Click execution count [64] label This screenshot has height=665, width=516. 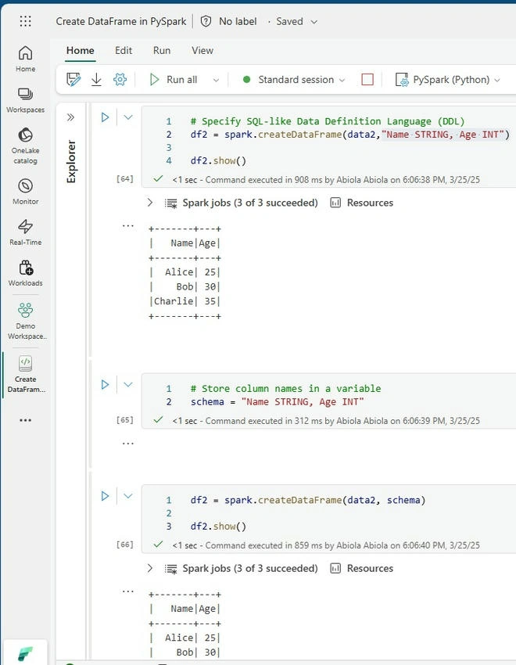coord(124,179)
